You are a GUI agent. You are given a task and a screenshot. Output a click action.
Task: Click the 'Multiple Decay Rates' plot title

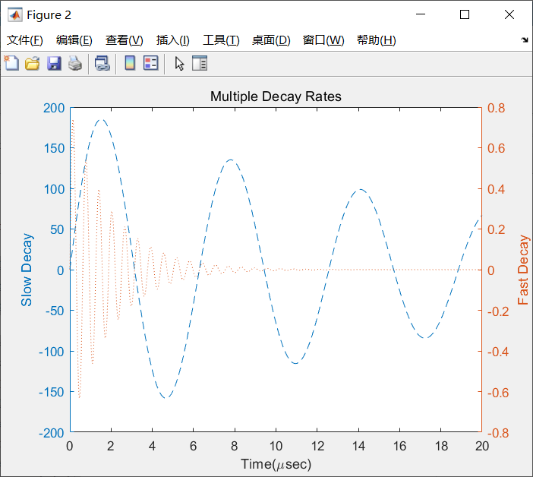276,96
